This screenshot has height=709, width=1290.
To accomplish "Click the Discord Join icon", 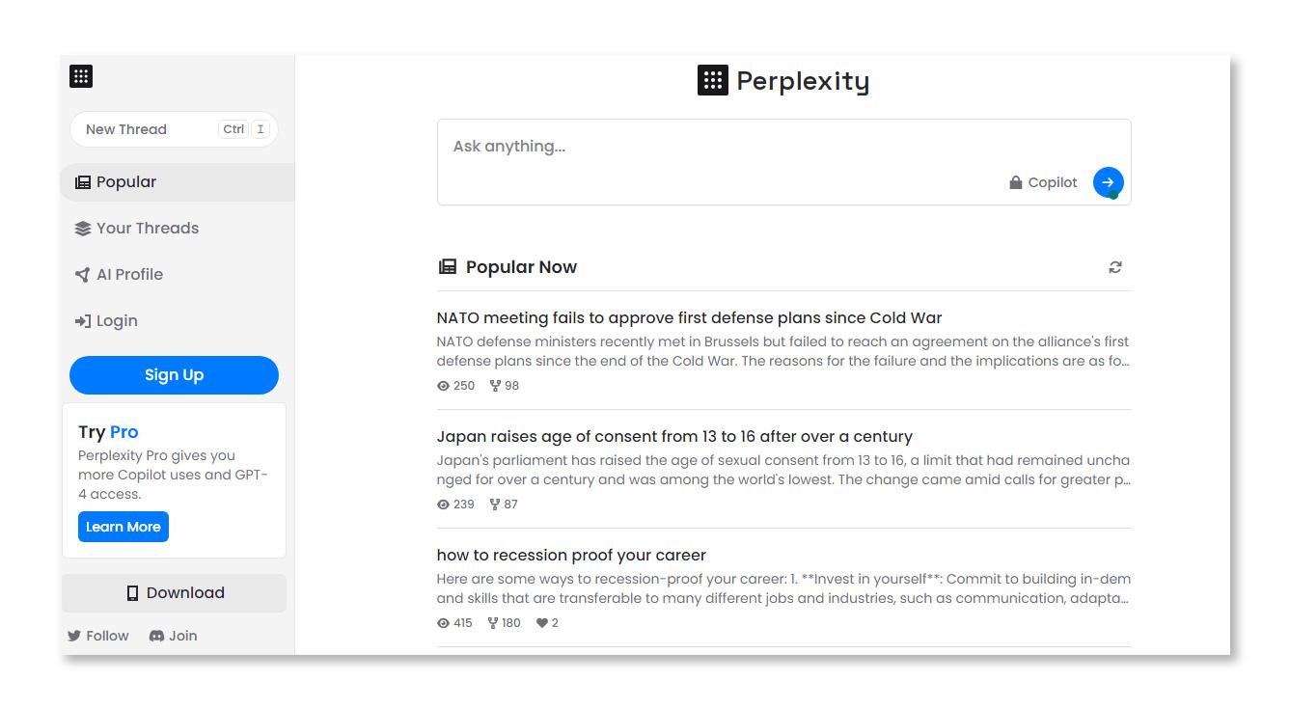I will tap(156, 636).
